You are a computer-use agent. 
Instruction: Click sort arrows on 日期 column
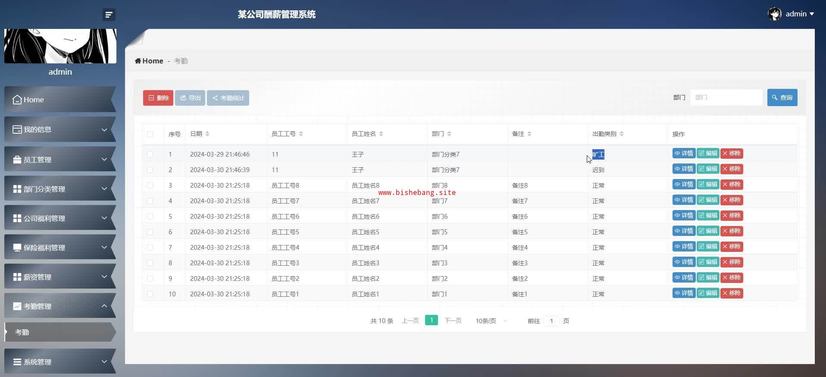pyautogui.click(x=207, y=134)
